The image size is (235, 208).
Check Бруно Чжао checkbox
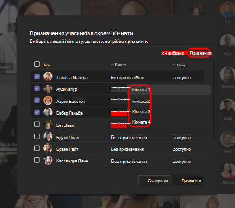pyautogui.click(x=37, y=136)
